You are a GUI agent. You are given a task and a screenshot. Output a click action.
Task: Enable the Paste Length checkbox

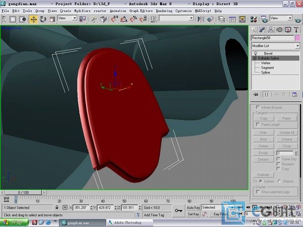pyautogui.click(x=258, y=124)
